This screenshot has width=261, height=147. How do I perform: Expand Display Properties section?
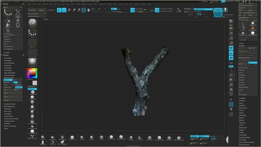tap(244, 145)
